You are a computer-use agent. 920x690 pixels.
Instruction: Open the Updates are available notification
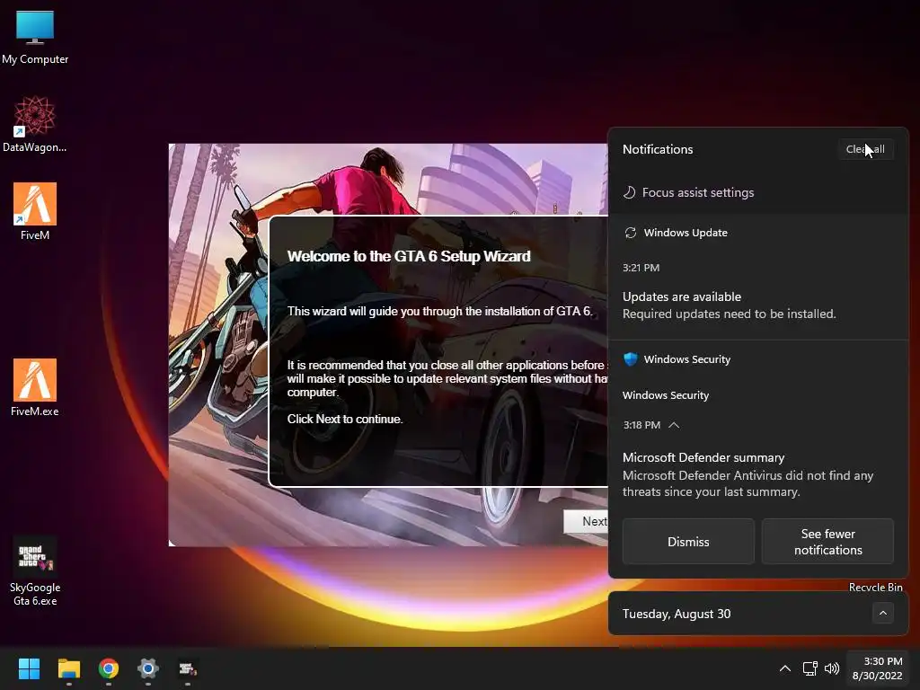tap(729, 305)
